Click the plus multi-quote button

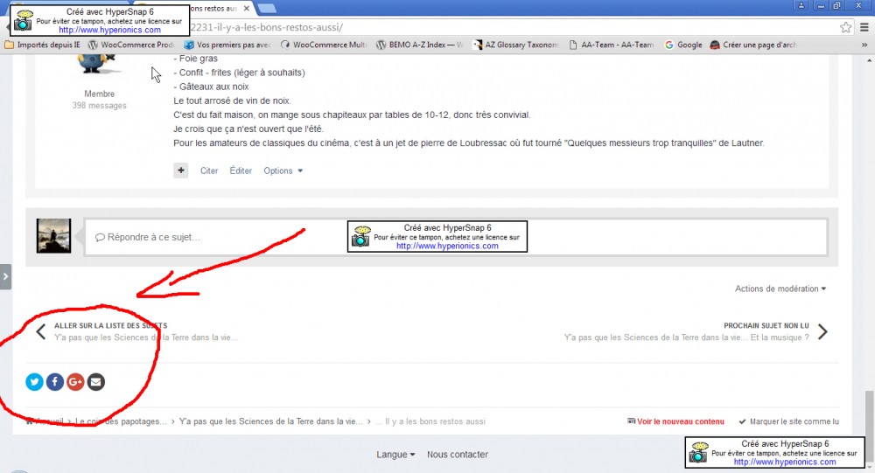click(x=181, y=170)
